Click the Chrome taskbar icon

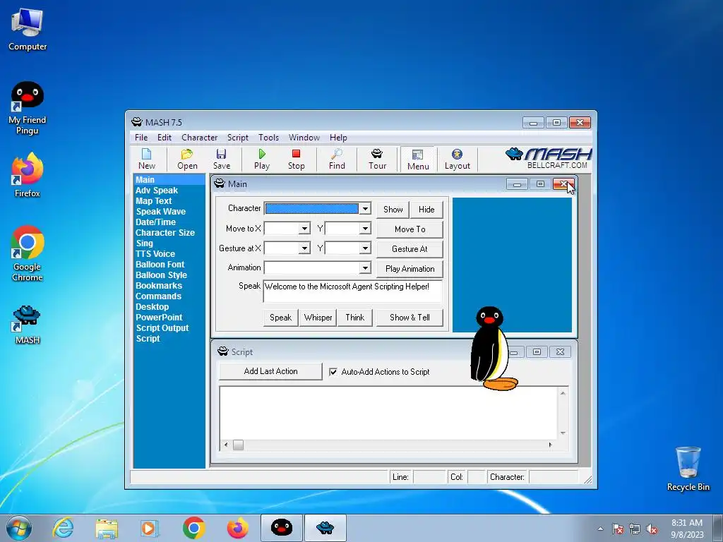[x=193, y=528]
